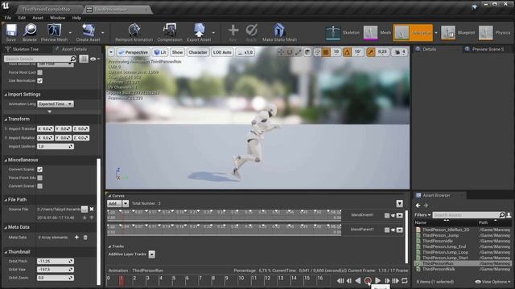This screenshot has height=289, width=515.
Task: Open the Asset Browser Filters dropdown
Action: (x=422, y=215)
